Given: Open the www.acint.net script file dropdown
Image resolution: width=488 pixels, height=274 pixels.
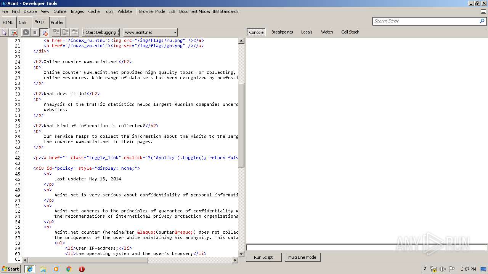Looking at the screenshot, I should [150, 32].
